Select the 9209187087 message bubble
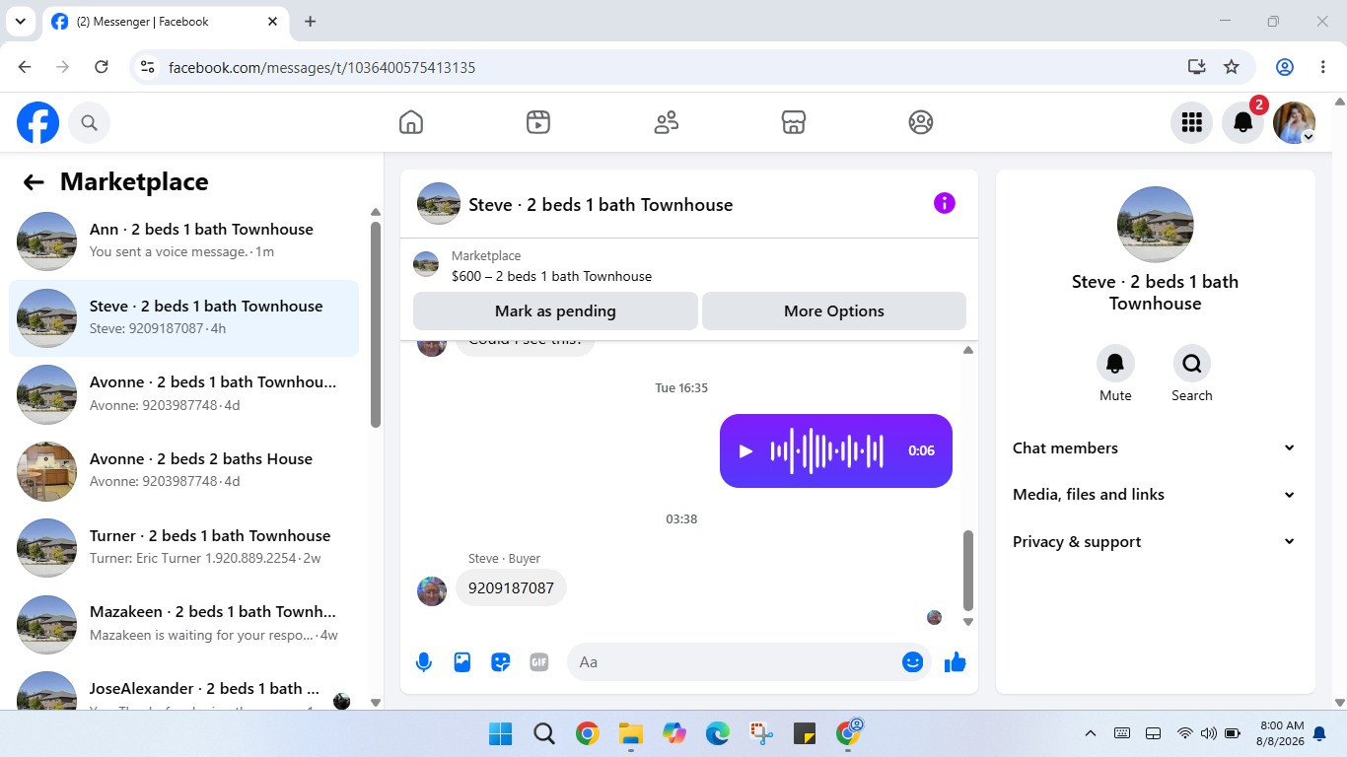The width and height of the screenshot is (1347, 757). click(x=511, y=588)
